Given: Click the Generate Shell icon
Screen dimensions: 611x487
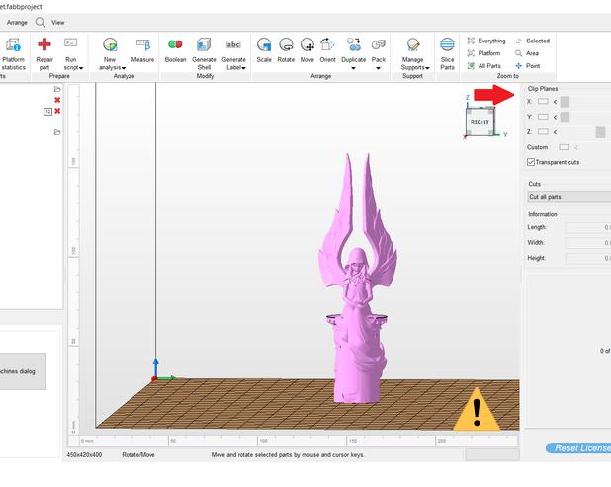Looking at the screenshot, I should 204,45.
